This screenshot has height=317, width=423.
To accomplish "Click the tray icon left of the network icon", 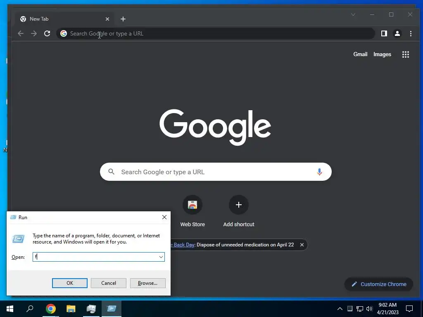I will click(x=350, y=309).
